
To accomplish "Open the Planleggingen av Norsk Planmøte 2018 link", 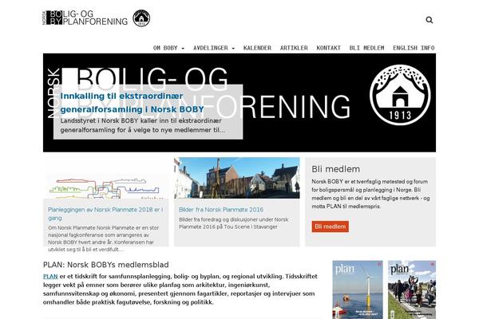I will coord(105,214).
